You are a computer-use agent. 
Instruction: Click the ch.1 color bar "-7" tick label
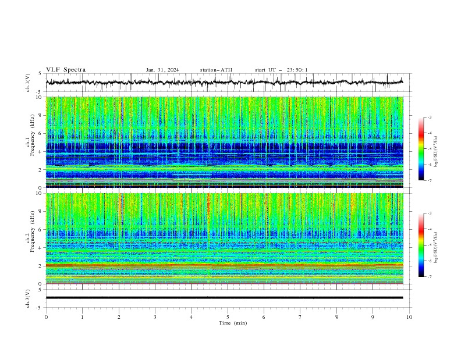(429, 180)
